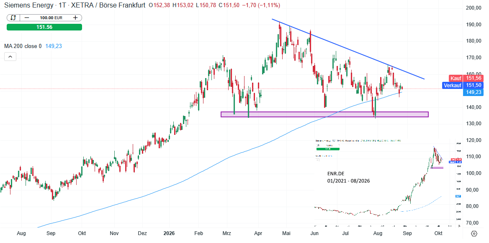The image size is (489, 243).
Task: Click the blue 149,23 price-axis tag
Action: [473, 92]
